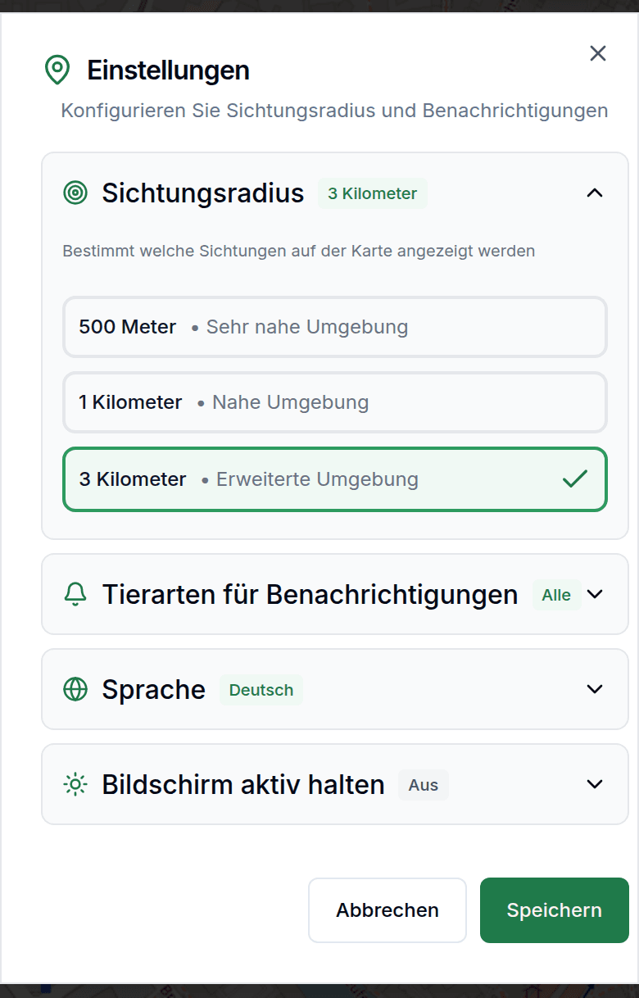Click the 3 Kilometer badge in the header
This screenshot has height=998, width=639.
click(372, 193)
